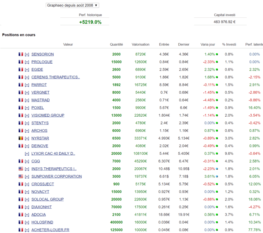
Task: Click the US flag beside INSYS THERAPEUTICS
Action: (x=21, y=169)
